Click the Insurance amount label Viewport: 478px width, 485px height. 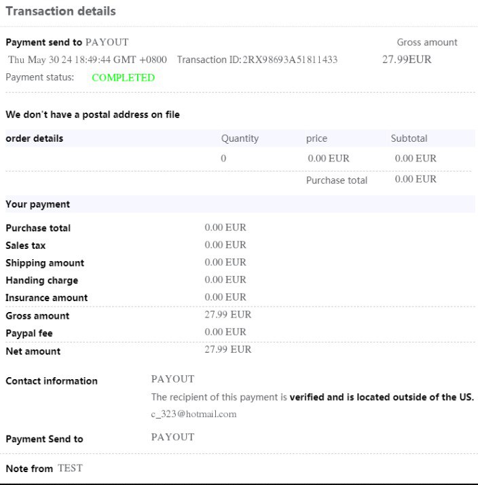coord(47,298)
